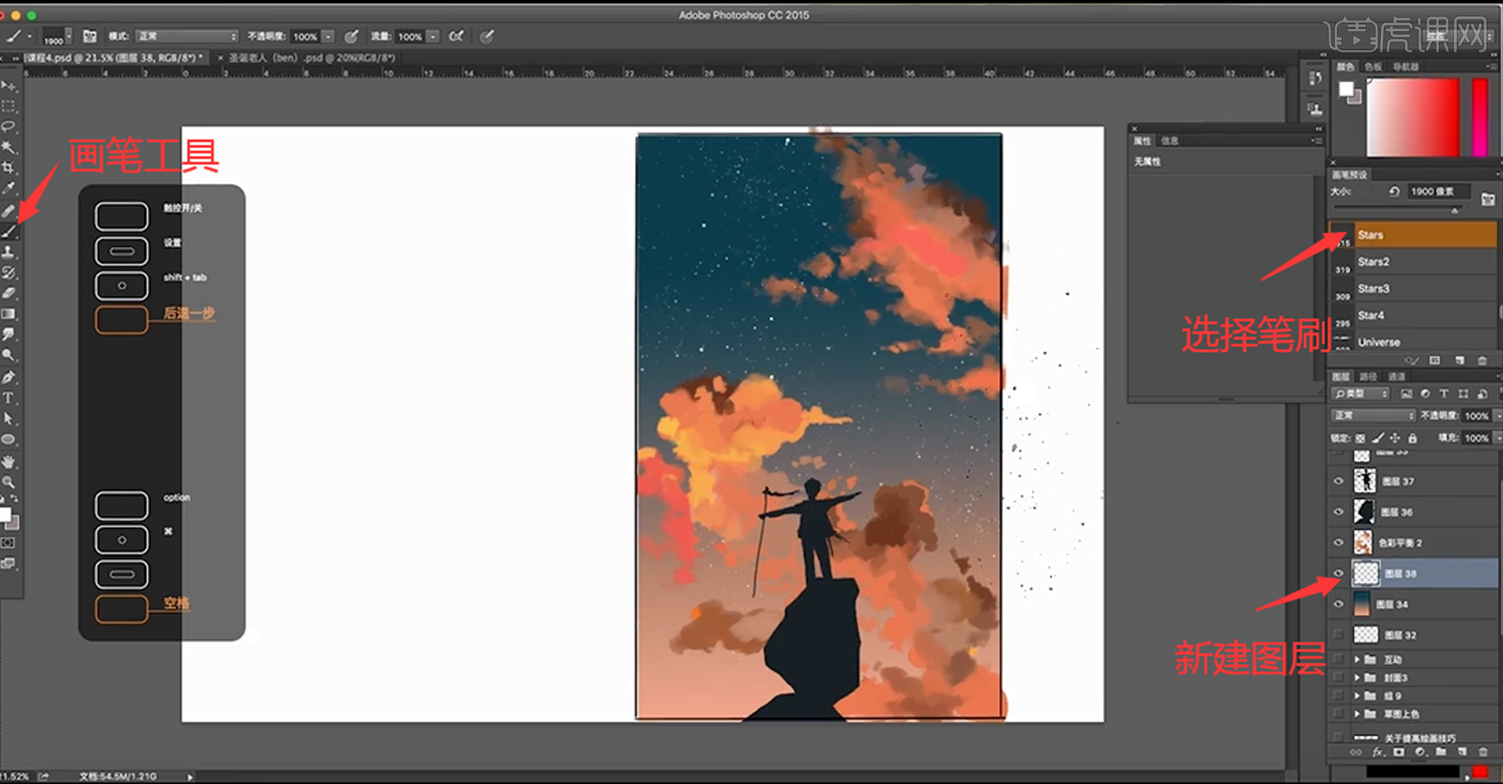
Task: Select the Eyedropper tool
Action: [9, 189]
